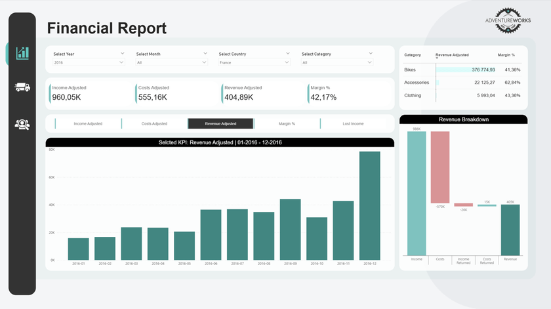Select the 2016-11 bar in chart
Screen dimensions: 551x309
click(x=343, y=231)
